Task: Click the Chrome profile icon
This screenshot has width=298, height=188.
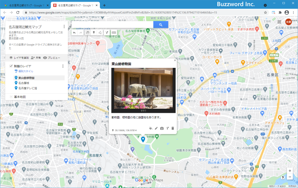Action: 287,13
